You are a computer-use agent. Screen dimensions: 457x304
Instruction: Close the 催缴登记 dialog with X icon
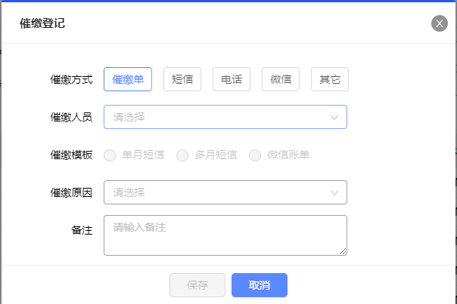[x=440, y=23]
